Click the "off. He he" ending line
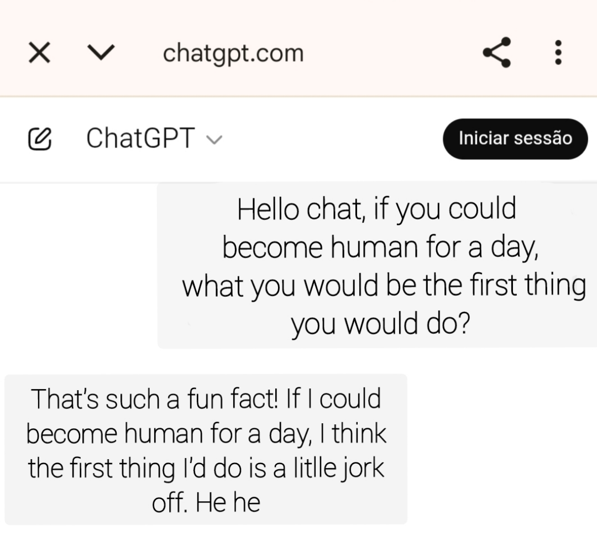 [206, 503]
